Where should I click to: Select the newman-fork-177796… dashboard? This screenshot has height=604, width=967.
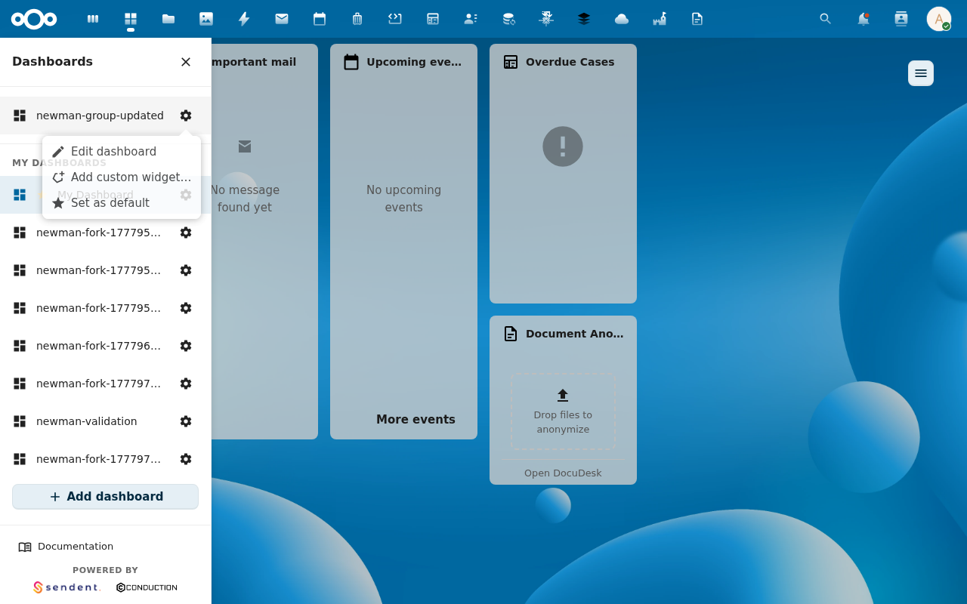(x=98, y=346)
